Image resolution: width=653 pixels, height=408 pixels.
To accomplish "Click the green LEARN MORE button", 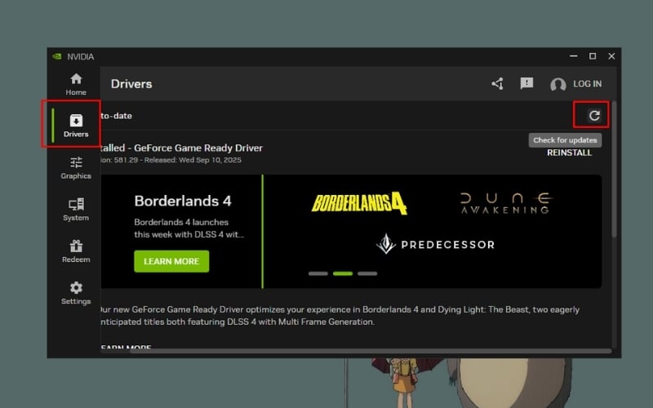I will [x=171, y=261].
